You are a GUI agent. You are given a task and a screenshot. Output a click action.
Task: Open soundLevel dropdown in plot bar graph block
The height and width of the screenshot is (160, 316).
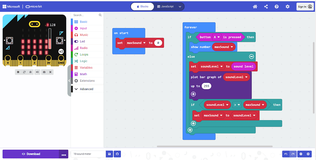(236, 77)
